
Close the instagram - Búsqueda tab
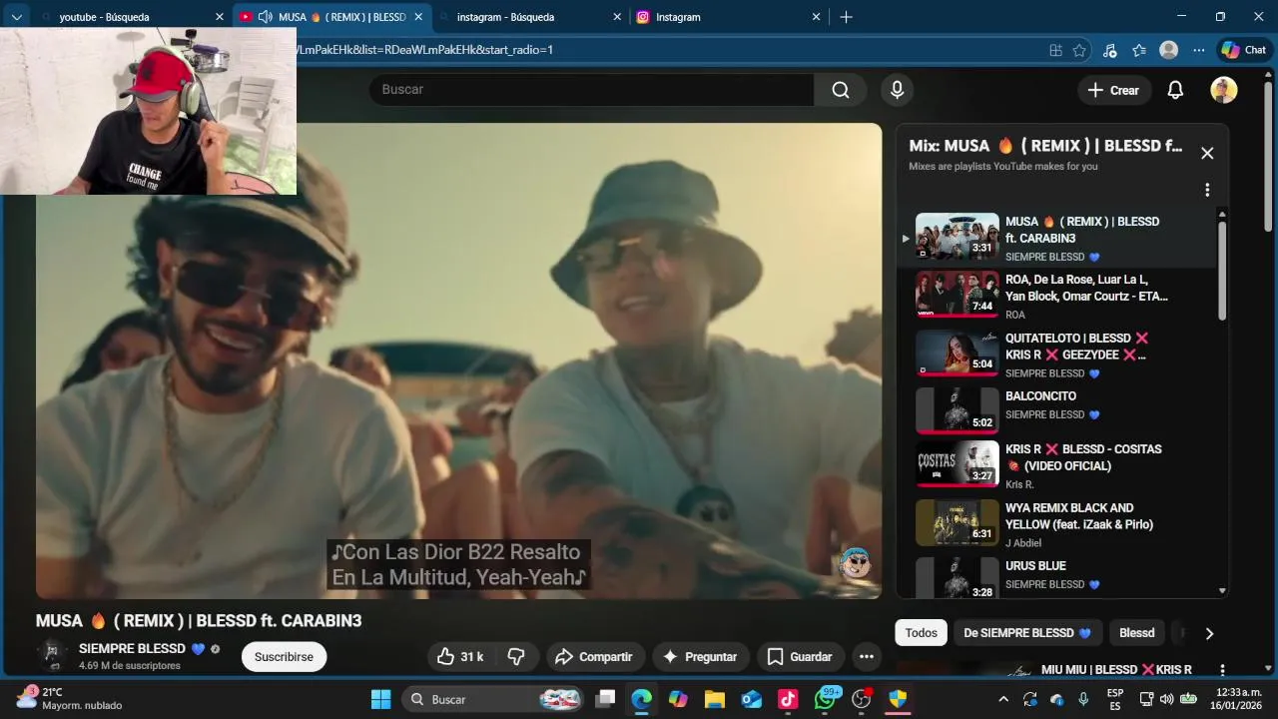click(617, 17)
